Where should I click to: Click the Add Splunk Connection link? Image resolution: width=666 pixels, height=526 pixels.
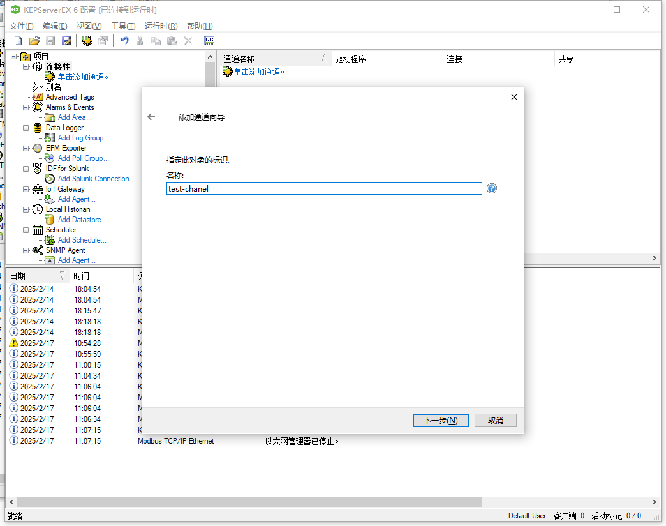(96, 179)
